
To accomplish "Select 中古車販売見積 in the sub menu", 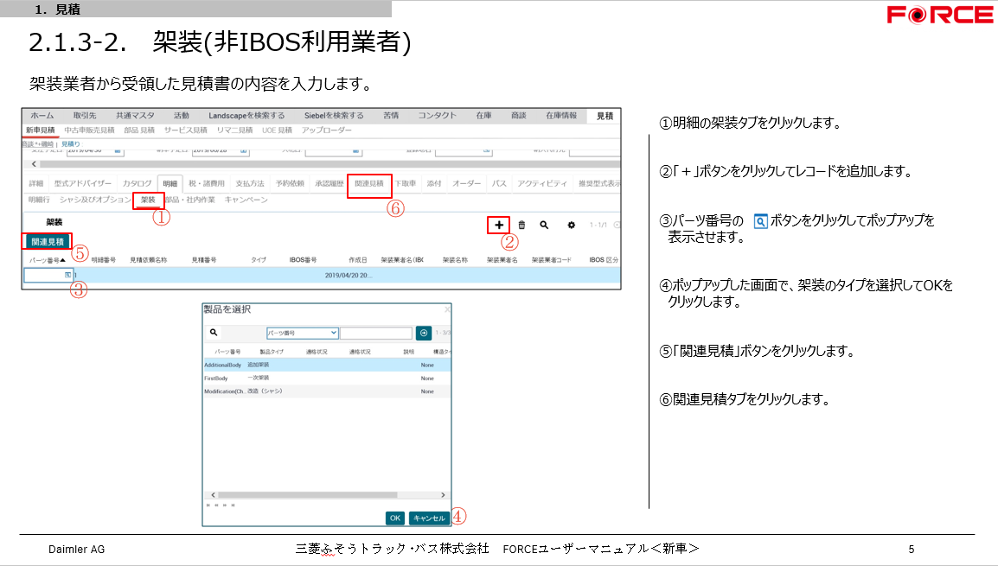I will tap(89, 130).
